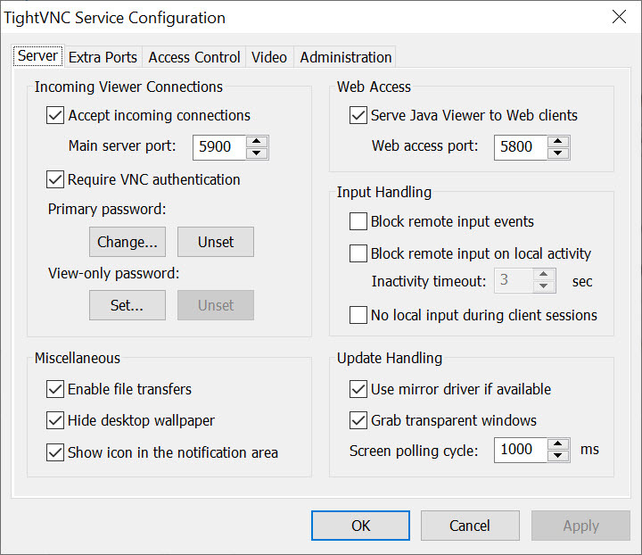Decrease main server port with down arrow

(257, 153)
